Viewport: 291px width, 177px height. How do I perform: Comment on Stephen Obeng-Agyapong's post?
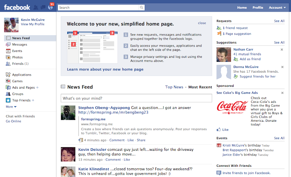point(117,140)
